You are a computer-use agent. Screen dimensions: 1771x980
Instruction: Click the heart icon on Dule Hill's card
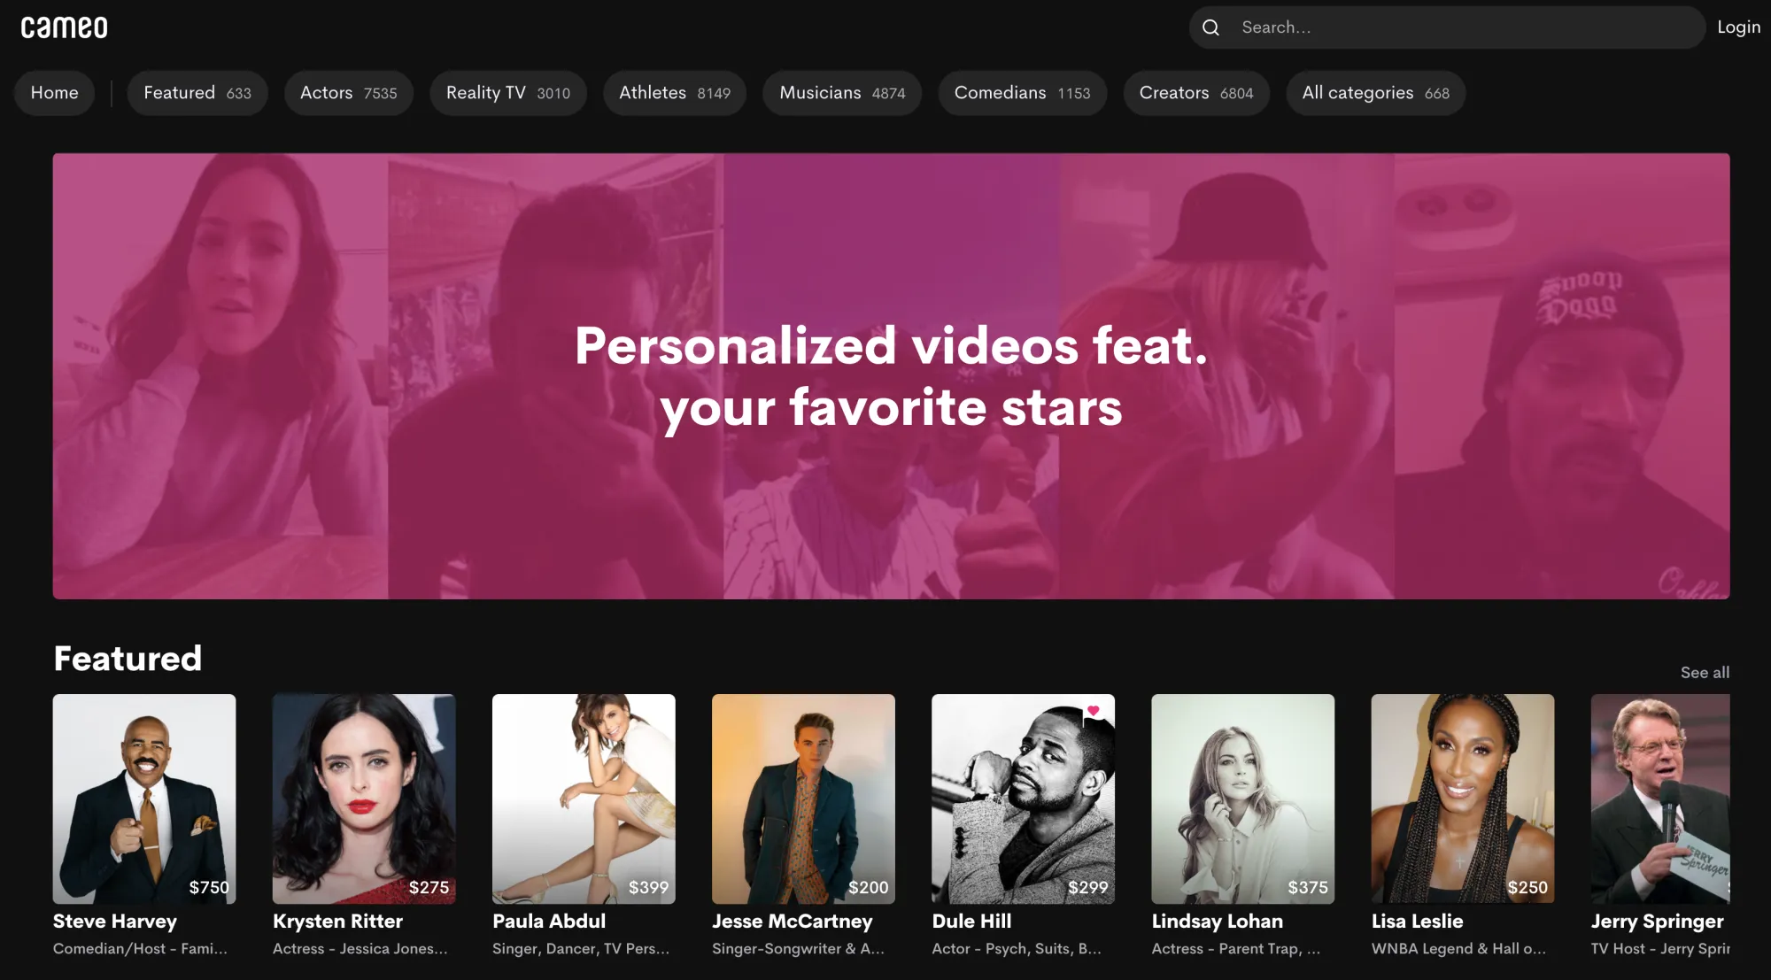pos(1094,710)
